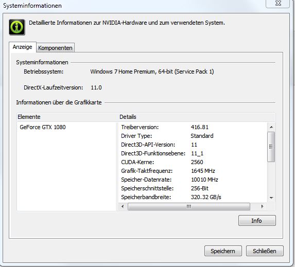Dismiss dialog with Schließen button
This screenshot has height=267, width=295.
pyautogui.click(x=265, y=251)
